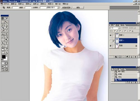Open the Layers panel flyout menu arrow
The height and width of the screenshot is (101, 140).
(x=138, y=25)
